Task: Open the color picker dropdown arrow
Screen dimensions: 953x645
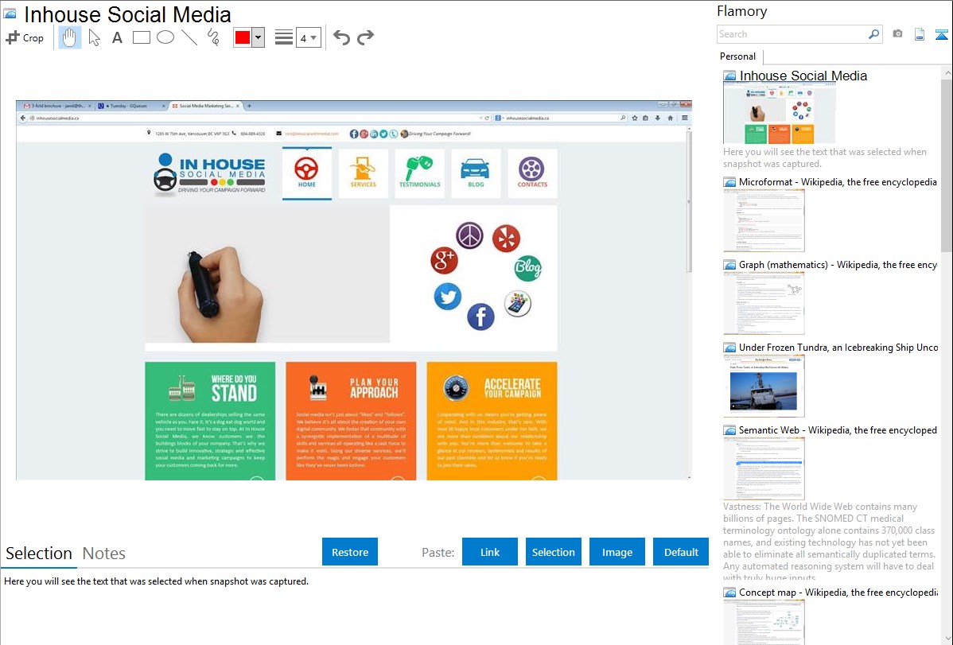Action: point(258,37)
